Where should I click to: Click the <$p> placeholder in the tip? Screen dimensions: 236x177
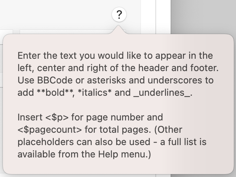pyautogui.click(x=57, y=117)
